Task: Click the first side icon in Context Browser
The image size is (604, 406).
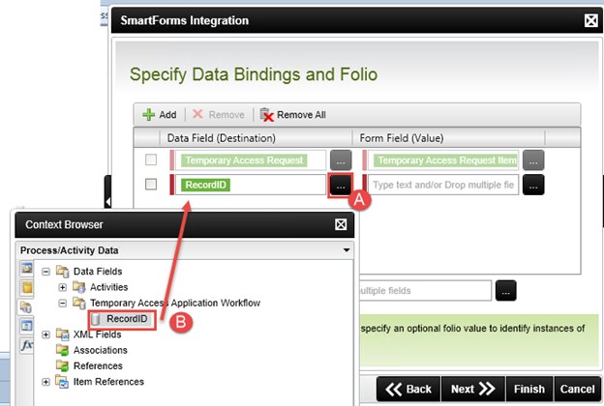Action: [x=27, y=271]
